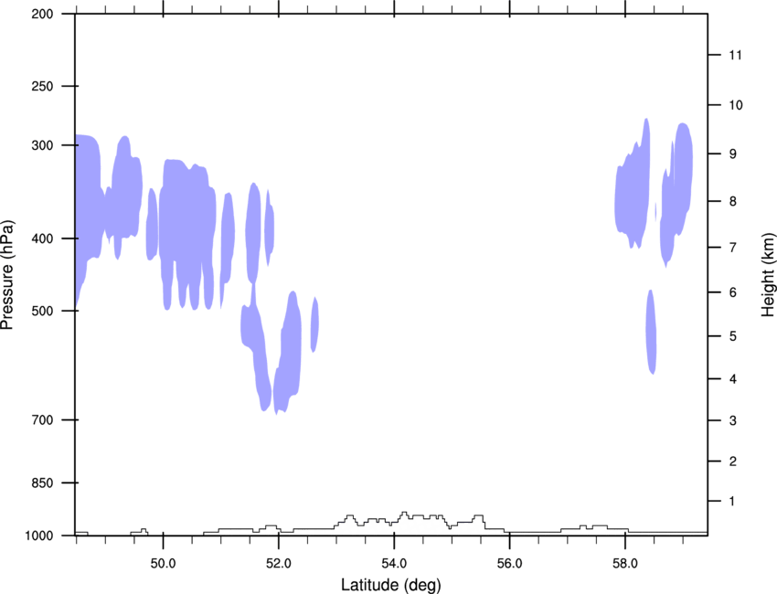The height and width of the screenshot is (594, 777).
Task: Pick the 3 km height label
Action: point(732,420)
